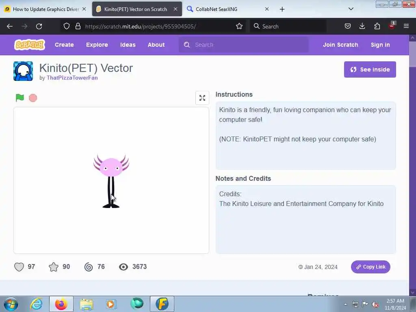Love this project with heart icon
This screenshot has width=416, height=312.
click(x=19, y=267)
